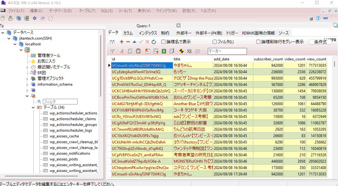This screenshot has width=338, height=186.
Task: Select the お気に入り tree item
Action: pyautogui.click(x=46, y=61)
